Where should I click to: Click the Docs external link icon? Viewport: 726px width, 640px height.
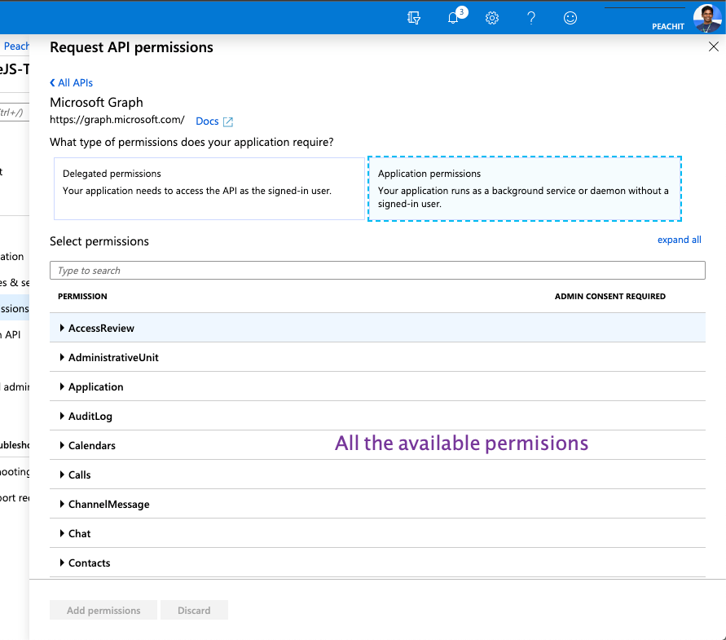click(228, 121)
